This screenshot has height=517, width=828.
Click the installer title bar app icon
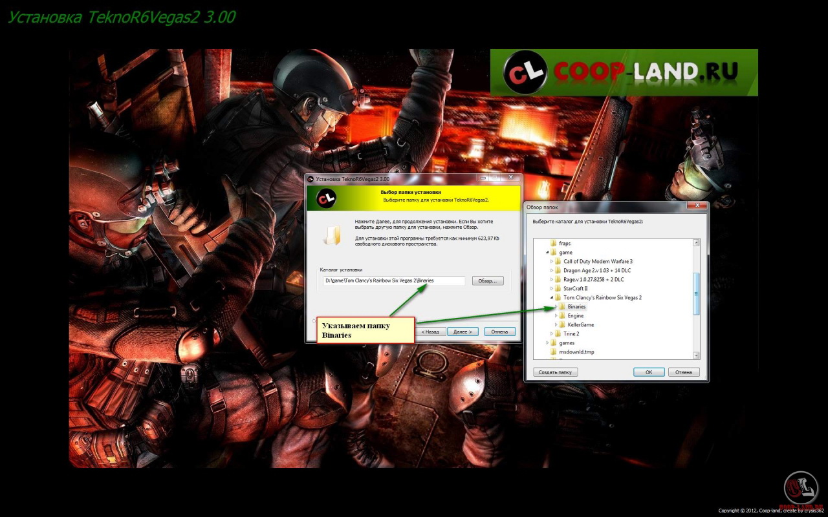pyautogui.click(x=310, y=178)
